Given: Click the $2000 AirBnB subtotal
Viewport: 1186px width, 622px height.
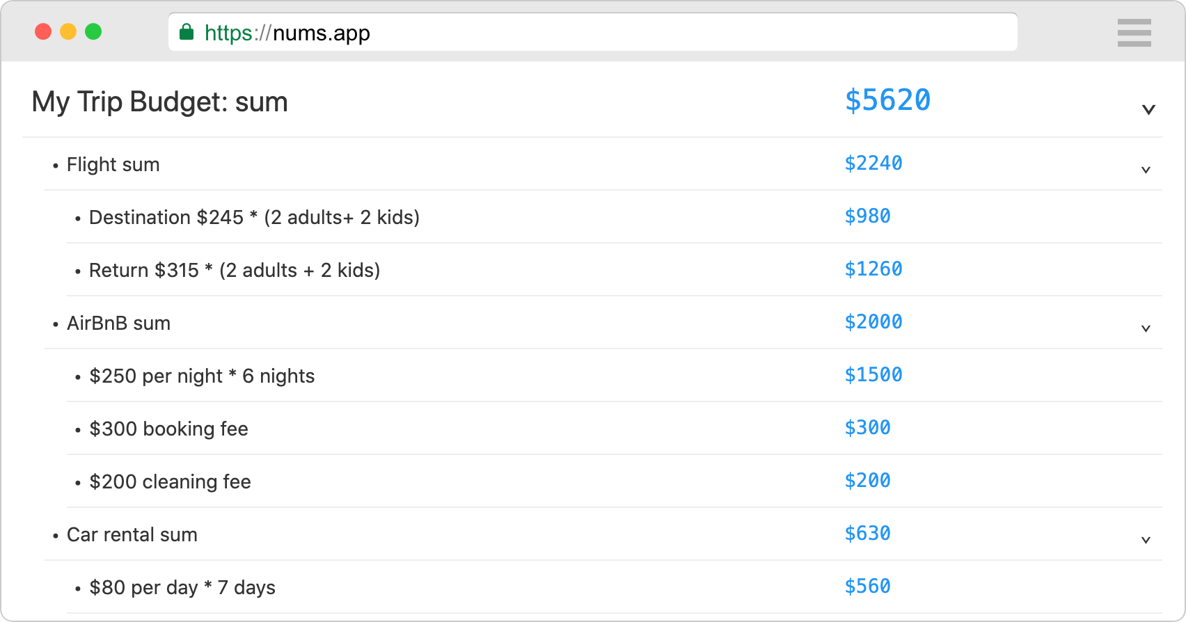Looking at the screenshot, I should click(873, 322).
